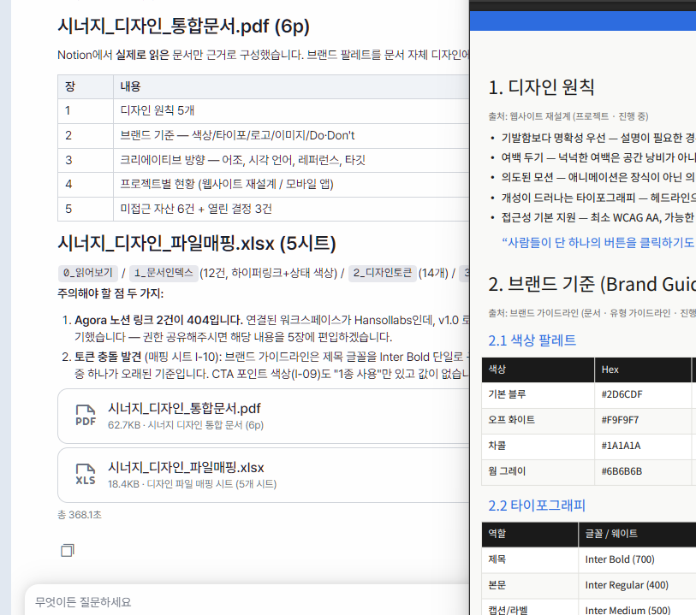
Task: Click the 1_문서인덱스 sheet tag
Action: coord(164,273)
